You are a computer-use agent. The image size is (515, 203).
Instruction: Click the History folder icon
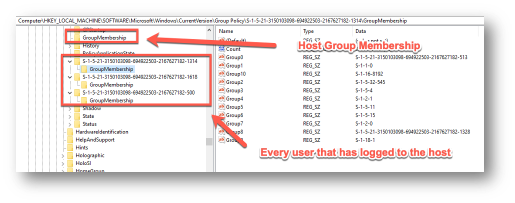point(77,45)
